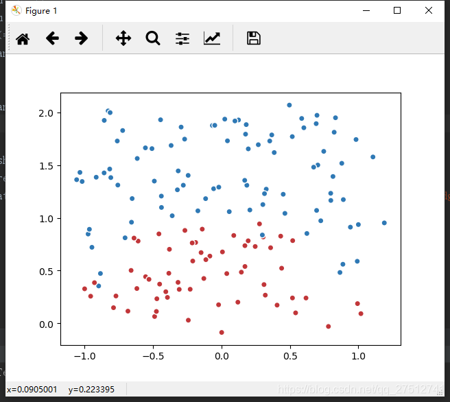Reset the plot to the original view with Home
This screenshot has width=450, height=402.
(x=23, y=38)
